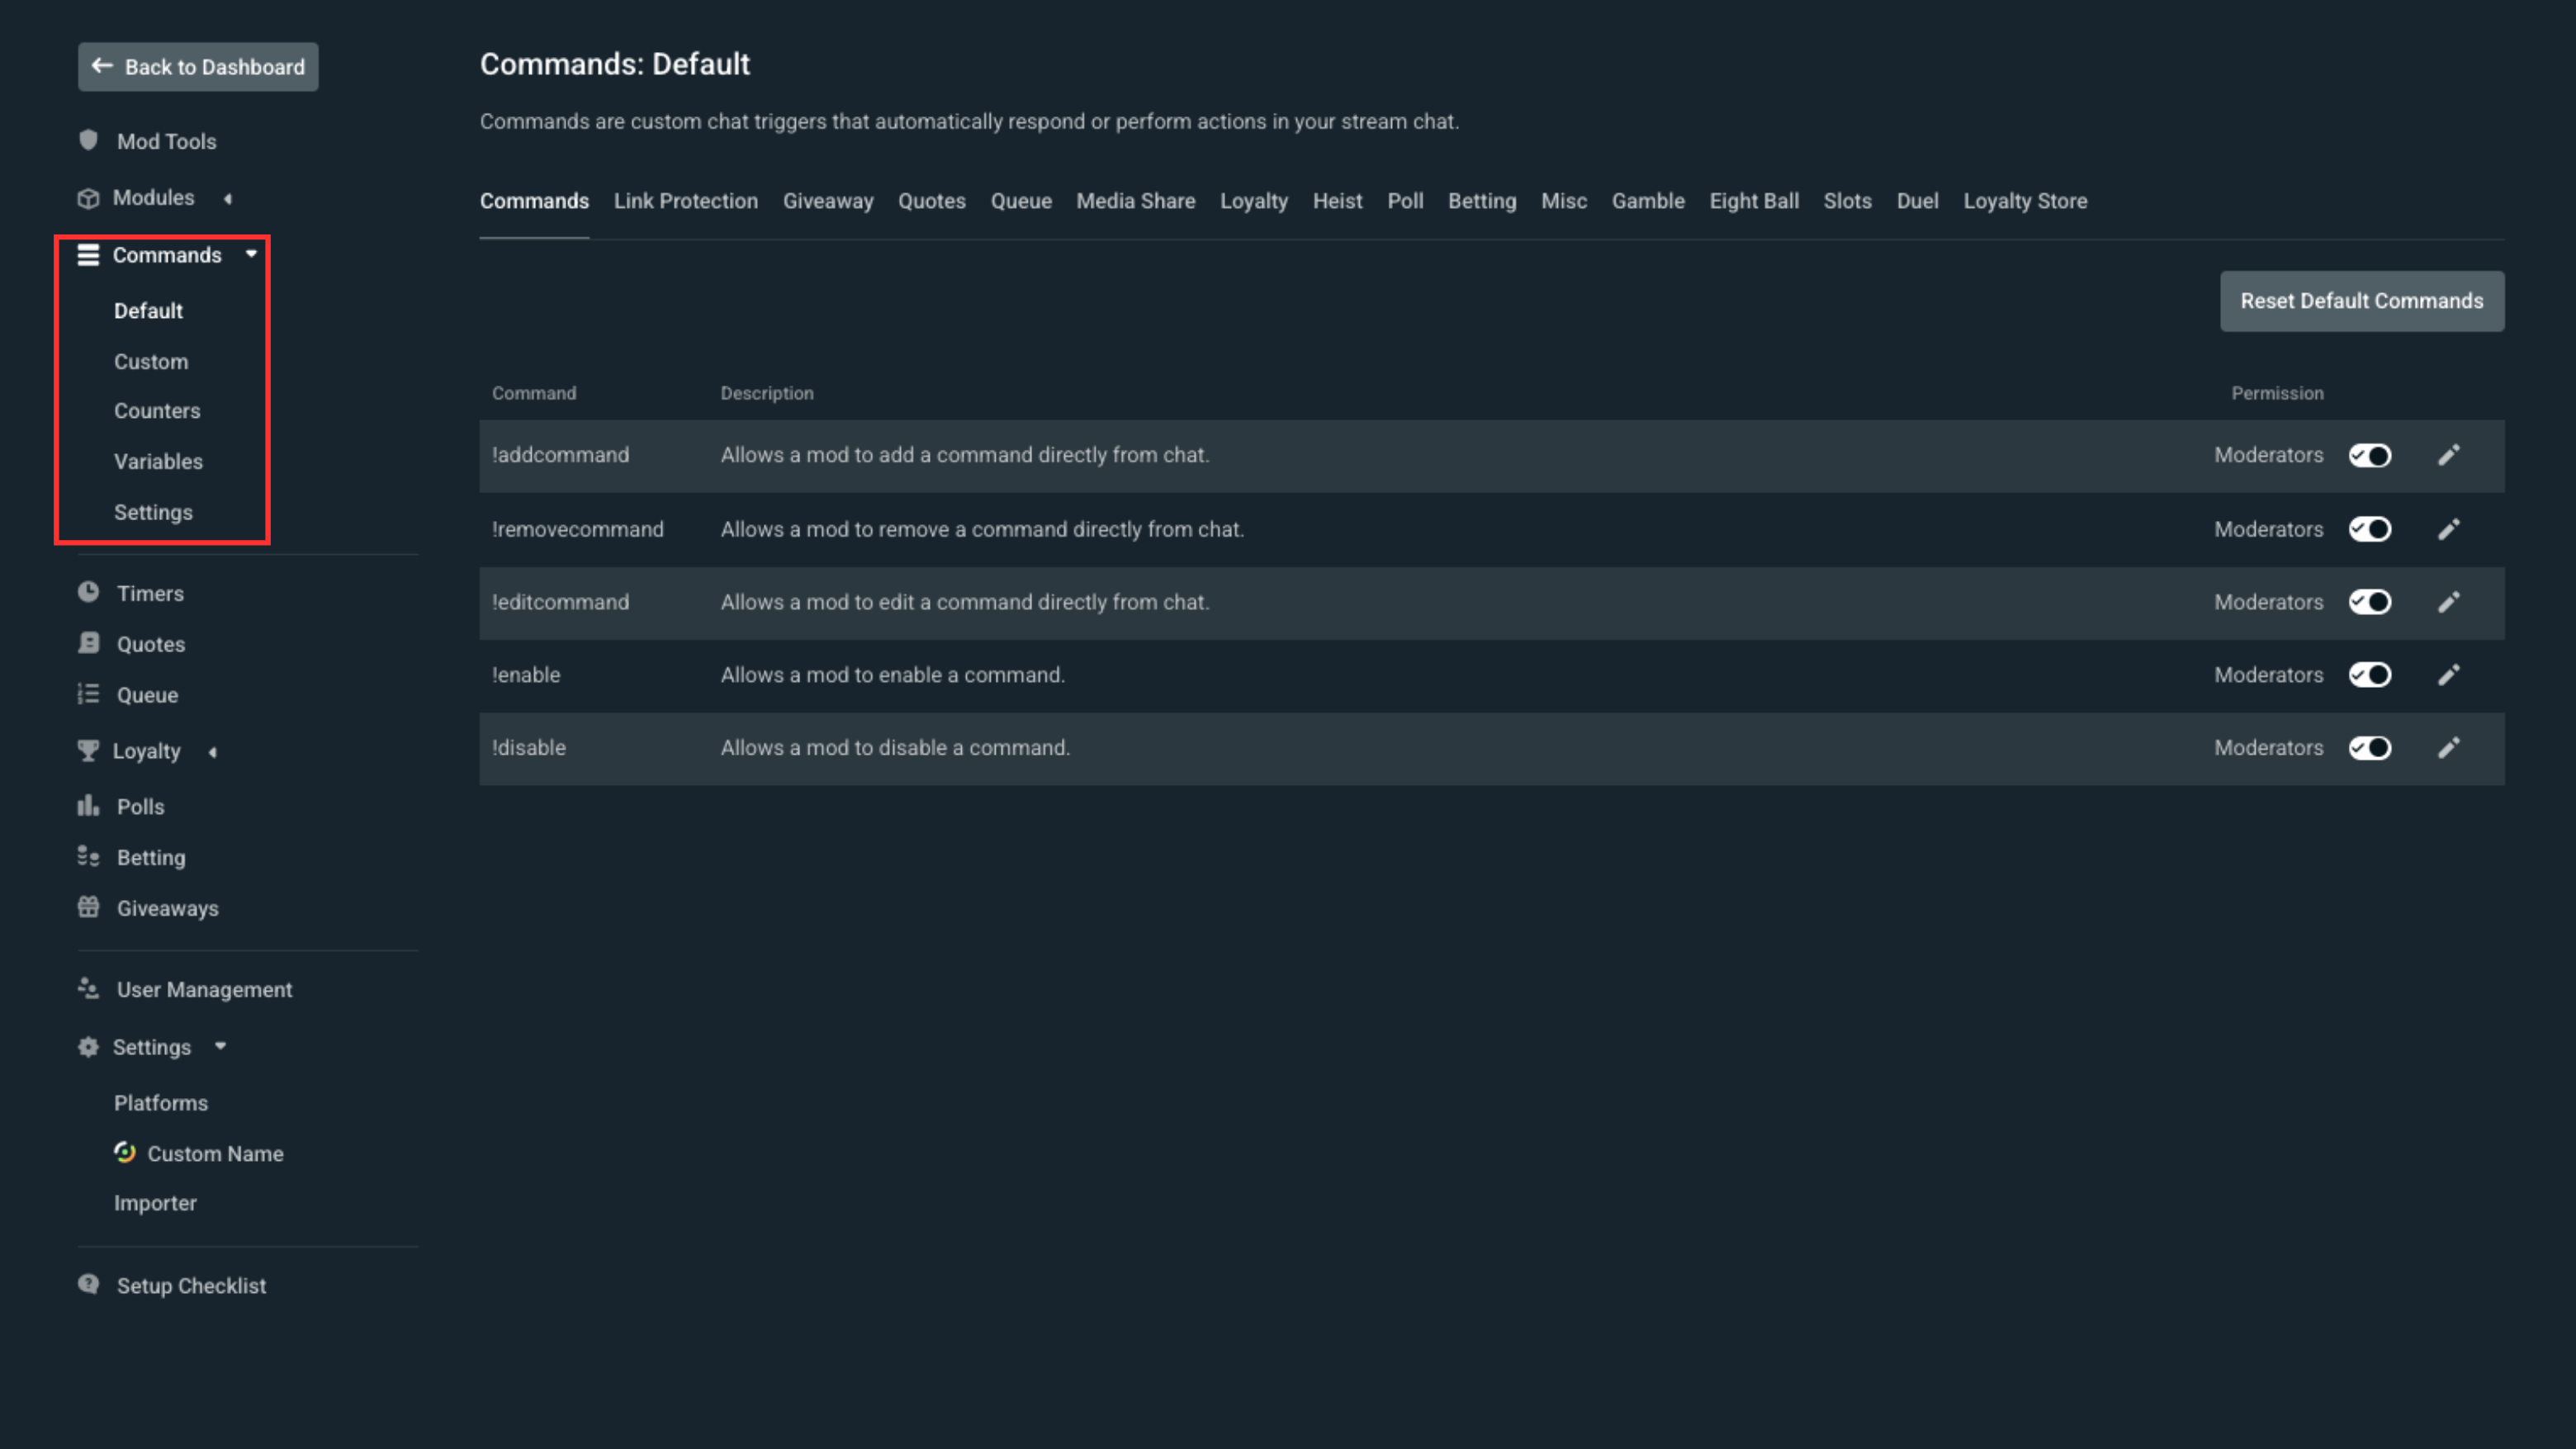
Task: Toggle the !removecommand switch
Action: pyautogui.click(x=2370, y=529)
